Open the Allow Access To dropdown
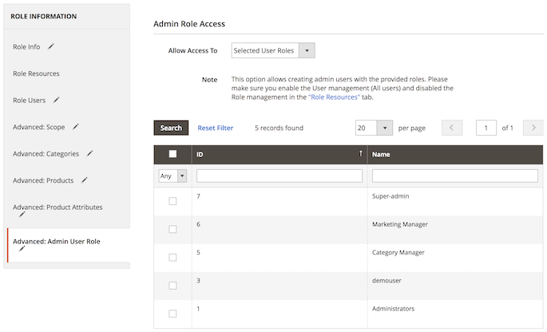This screenshot has height=332, width=547. (x=273, y=51)
